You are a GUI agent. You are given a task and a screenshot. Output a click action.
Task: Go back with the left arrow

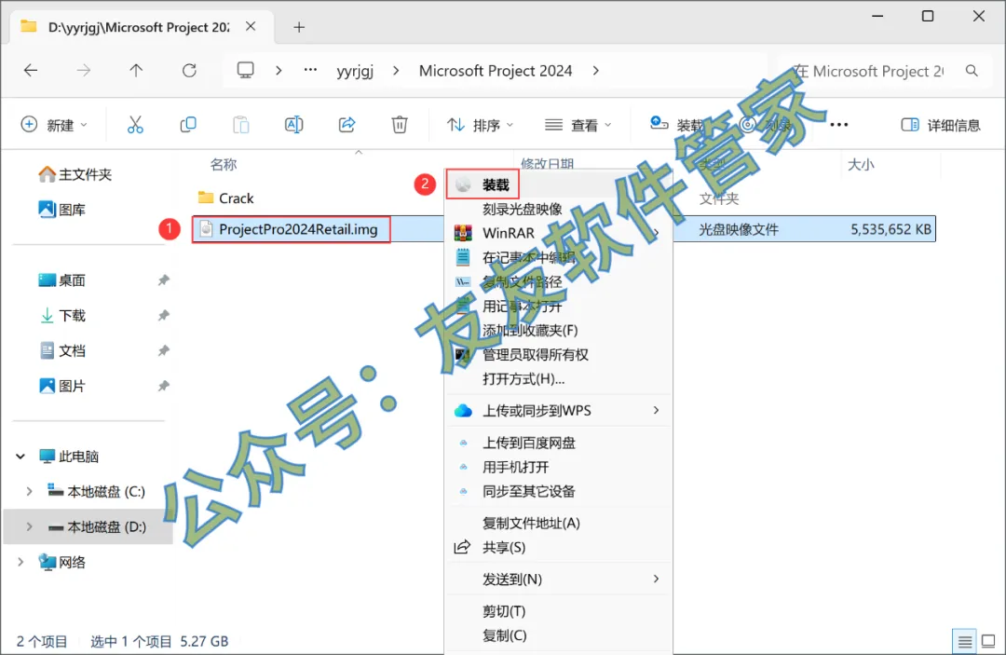click(x=31, y=71)
